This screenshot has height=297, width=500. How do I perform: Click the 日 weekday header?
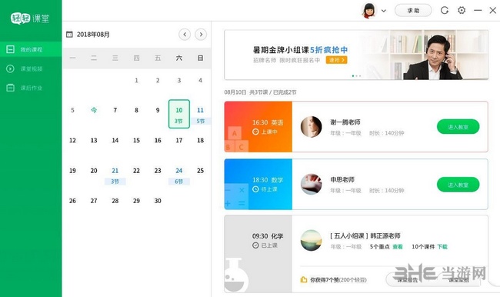click(200, 58)
